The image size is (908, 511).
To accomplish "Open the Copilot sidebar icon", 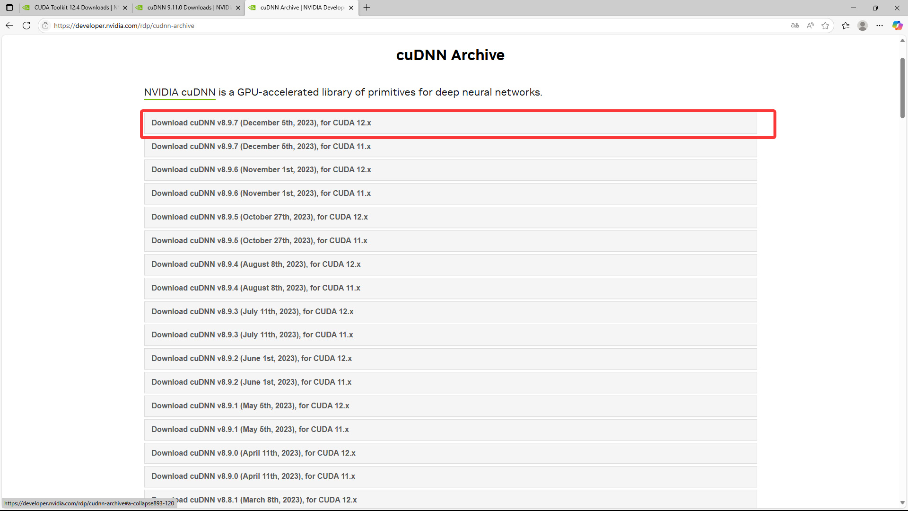I will click(x=897, y=26).
